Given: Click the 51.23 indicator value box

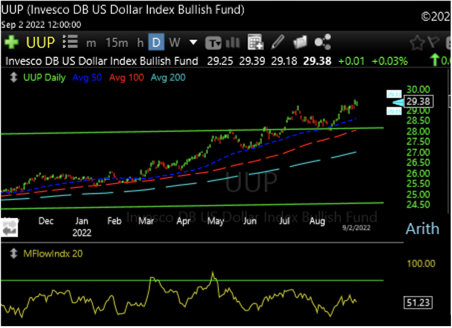Looking at the screenshot, I should (x=418, y=303).
